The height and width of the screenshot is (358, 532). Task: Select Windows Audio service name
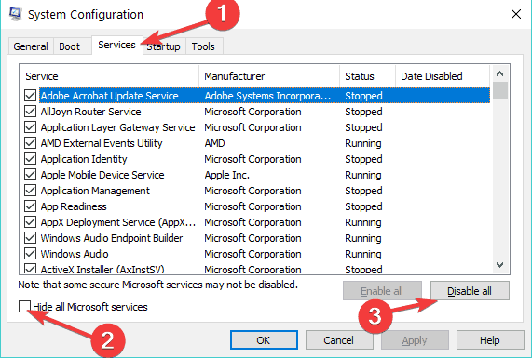[x=75, y=254]
